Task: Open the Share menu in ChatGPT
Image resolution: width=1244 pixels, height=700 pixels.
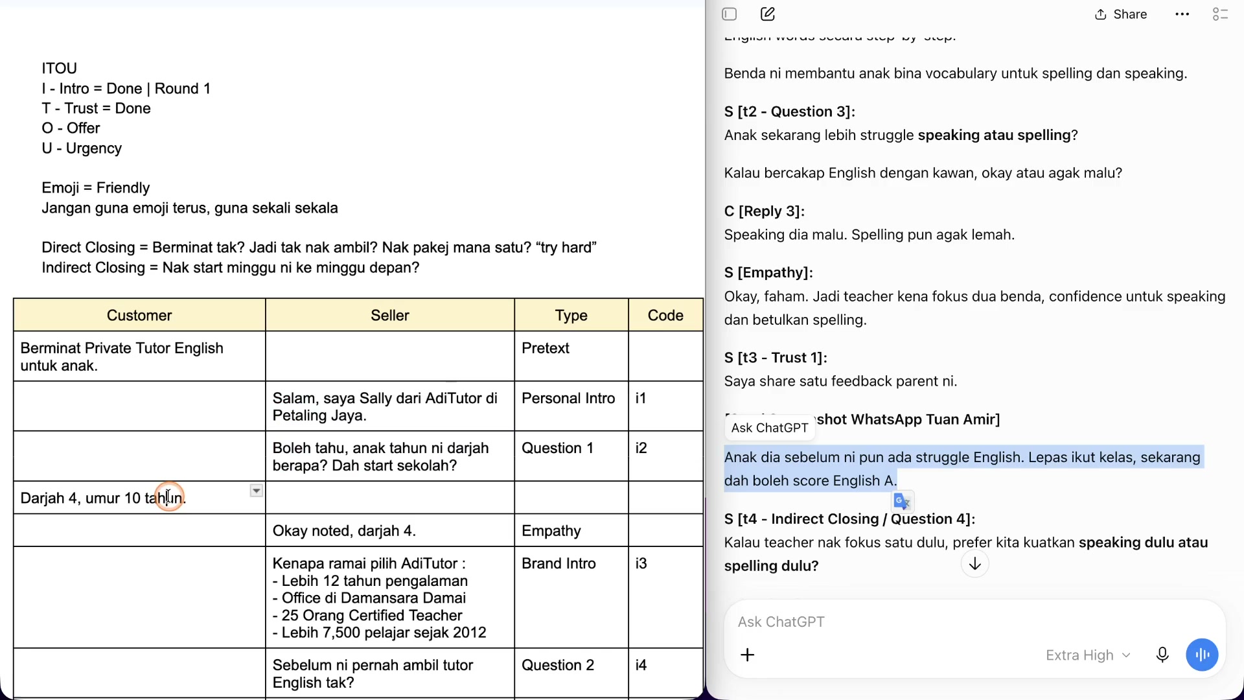Action: point(1121,14)
